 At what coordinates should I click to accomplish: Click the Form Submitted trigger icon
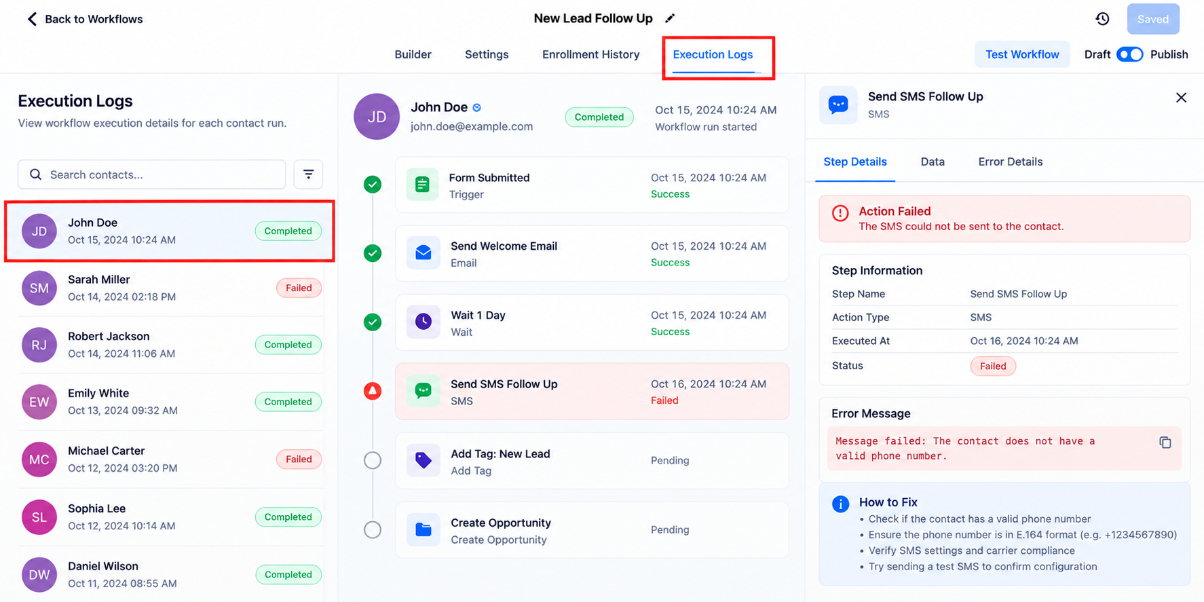(422, 185)
